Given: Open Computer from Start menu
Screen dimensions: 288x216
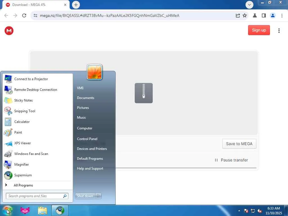Looking at the screenshot, I should click(x=84, y=128).
